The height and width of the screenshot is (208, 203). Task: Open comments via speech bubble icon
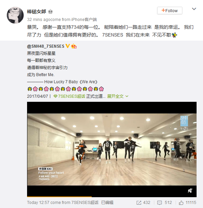click(x=159, y=203)
